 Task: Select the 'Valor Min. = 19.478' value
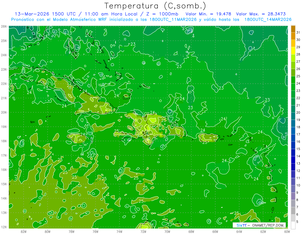point(208,14)
